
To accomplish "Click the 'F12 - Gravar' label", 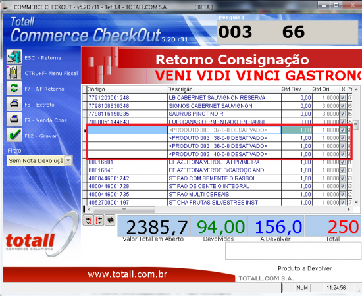I will (x=41, y=136).
